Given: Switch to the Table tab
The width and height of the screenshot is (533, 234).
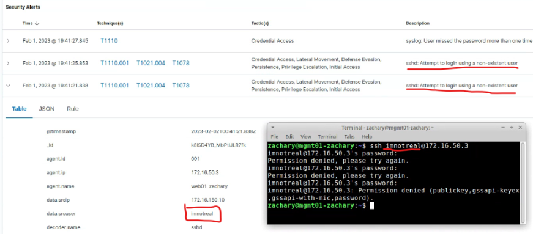Looking at the screenshot, I should (19, 109).
